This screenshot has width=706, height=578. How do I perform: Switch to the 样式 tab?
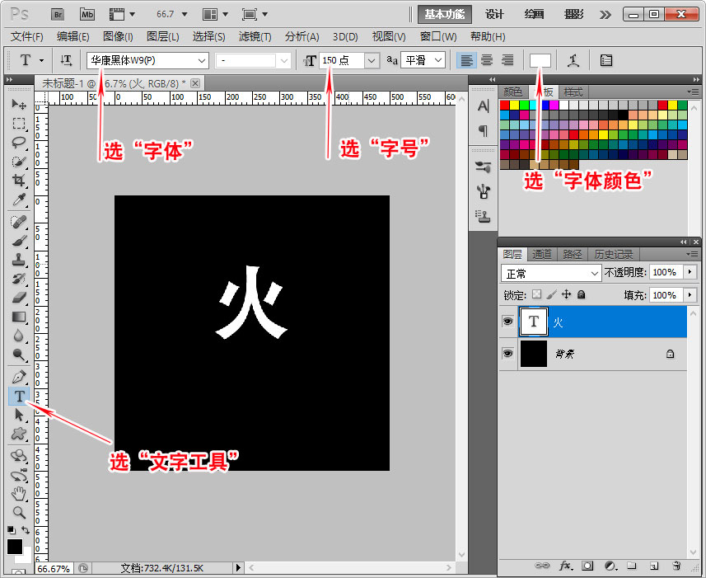point(573,92)
